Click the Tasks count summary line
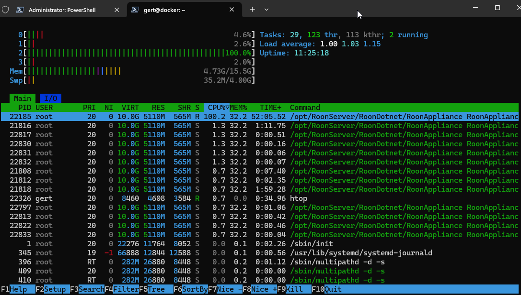The width and height of the screenshot is (521, 295). [x=344, y=35]
